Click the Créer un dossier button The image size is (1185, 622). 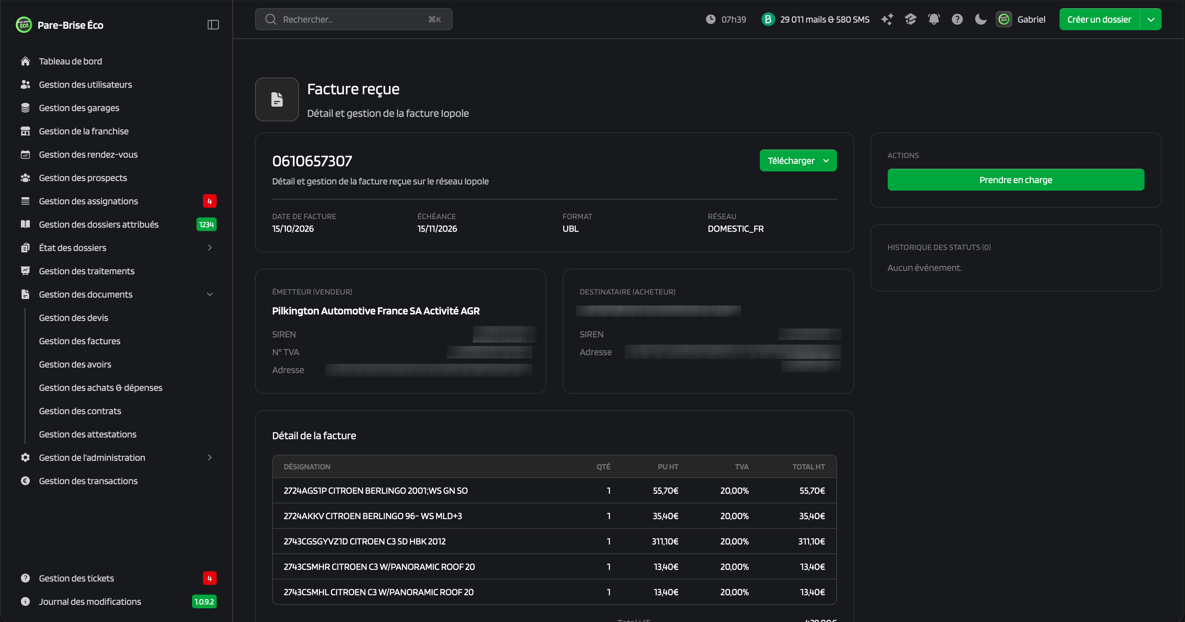1099,19
